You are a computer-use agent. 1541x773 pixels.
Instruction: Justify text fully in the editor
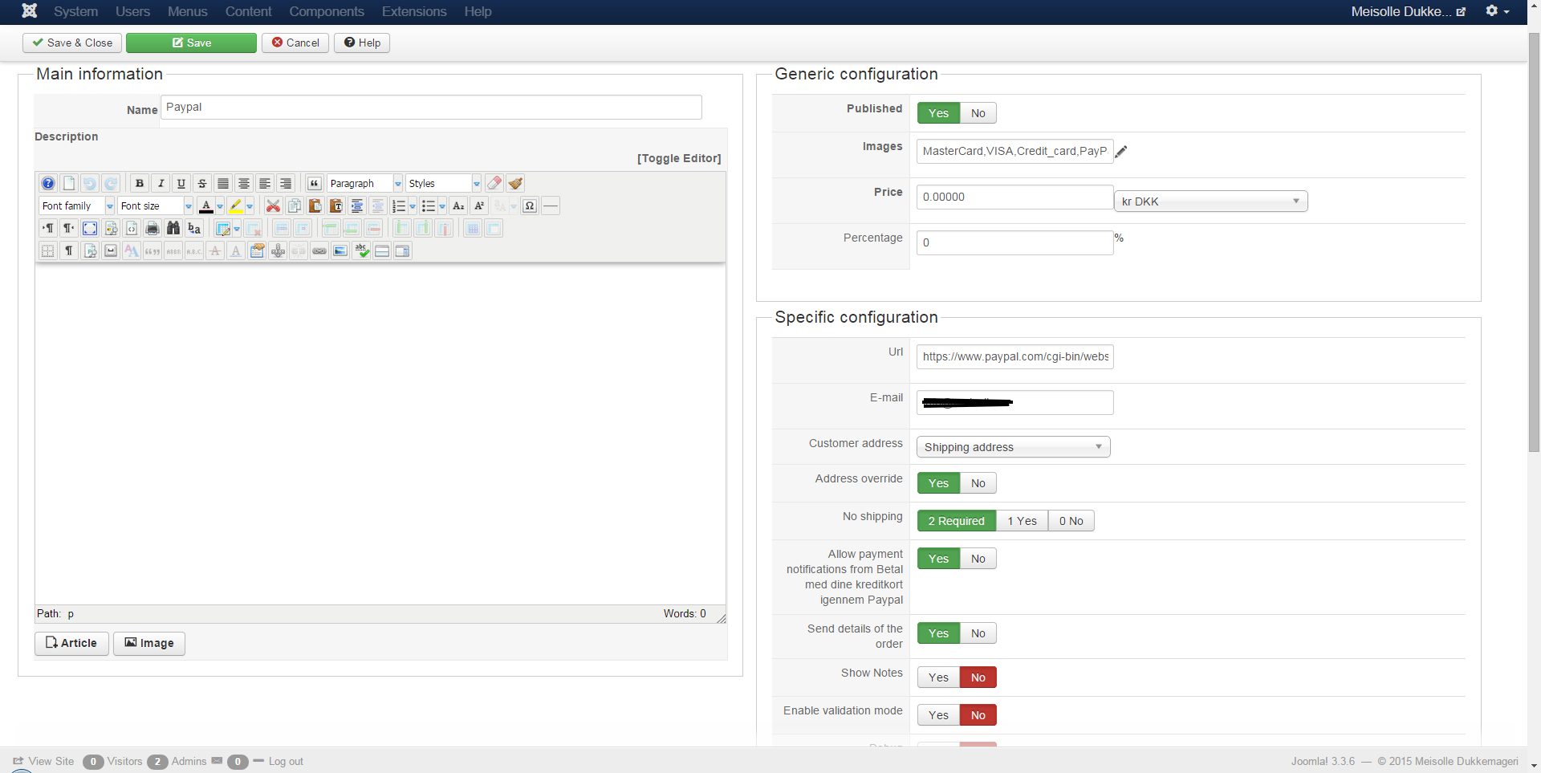pos(223,183)
